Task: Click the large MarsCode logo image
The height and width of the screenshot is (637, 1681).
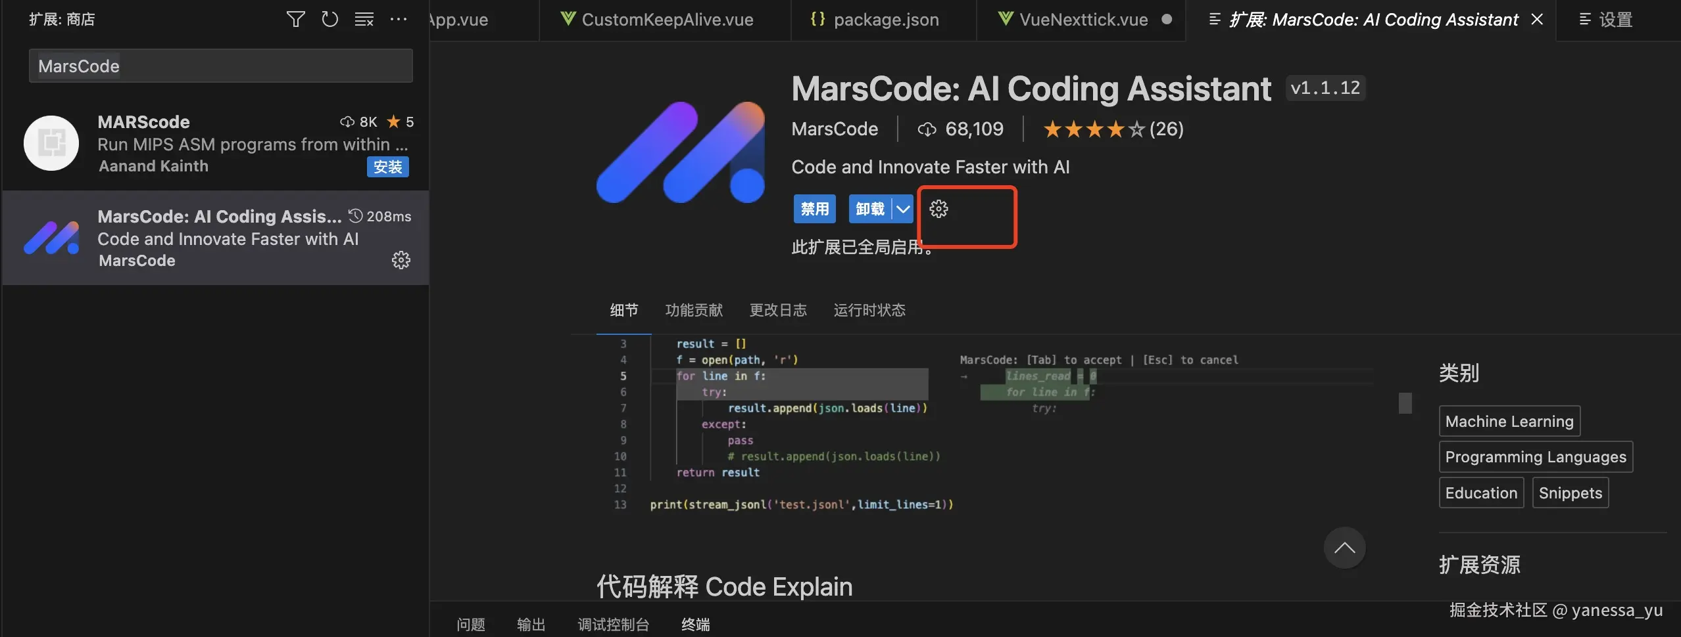Action: pos(681,152)
